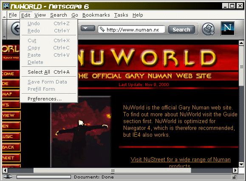Image resolution: width=246 pixels, height=181 pixels.
Task: Click the vertical scrollbar down arrow
Action: pyautogui.click(x=241, y=164)
